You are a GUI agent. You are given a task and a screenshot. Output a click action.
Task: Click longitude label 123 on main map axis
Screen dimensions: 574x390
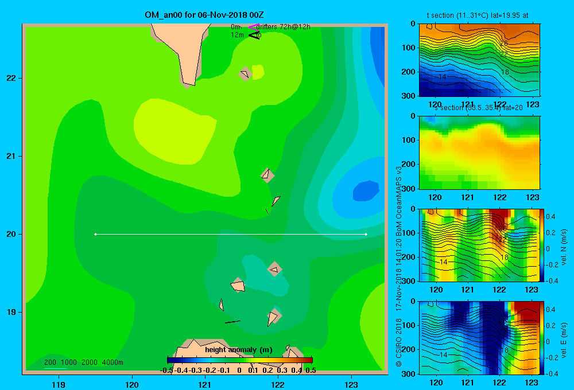(x=351, y=384)
